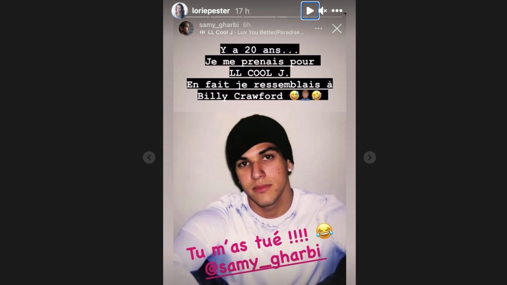Click the samy_gharbi username in reshared header
The width and height of the screenshot is (507, 285).
[219, 24]
